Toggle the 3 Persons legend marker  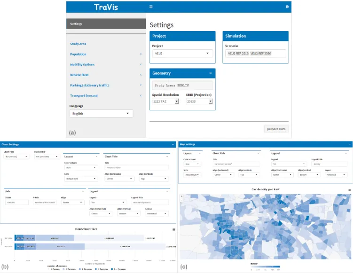pos(80,269)
